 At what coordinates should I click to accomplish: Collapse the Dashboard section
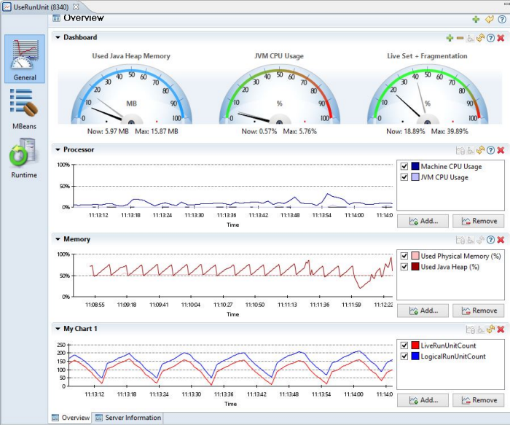(58, 38)
